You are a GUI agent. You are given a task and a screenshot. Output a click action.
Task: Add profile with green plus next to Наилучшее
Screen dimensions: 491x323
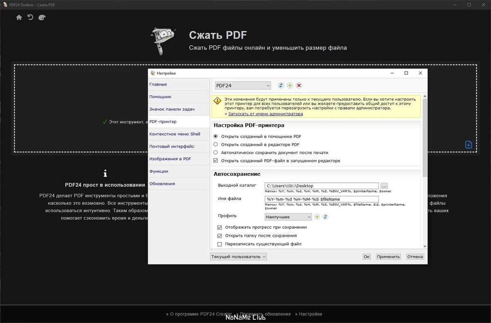(x=317, y=217)
